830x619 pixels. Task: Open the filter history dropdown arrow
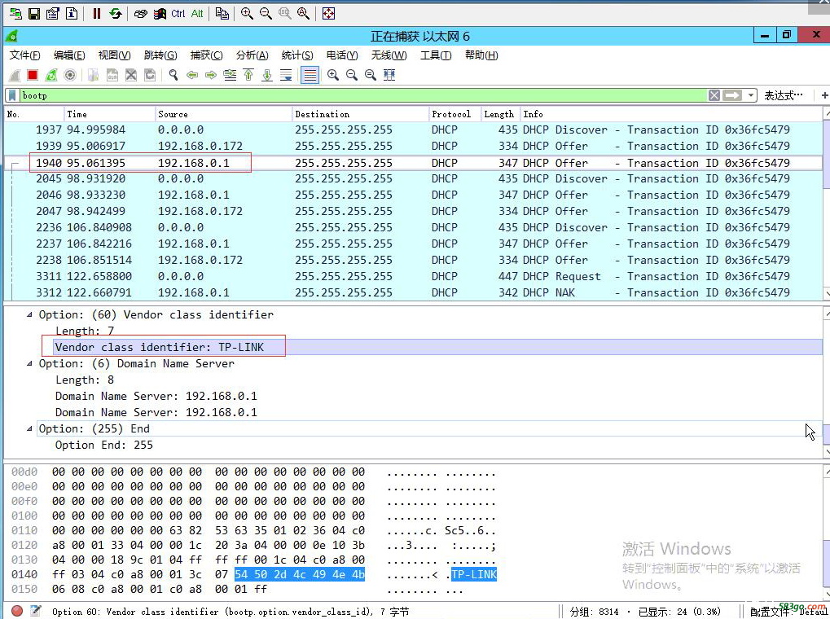point(751,95)
